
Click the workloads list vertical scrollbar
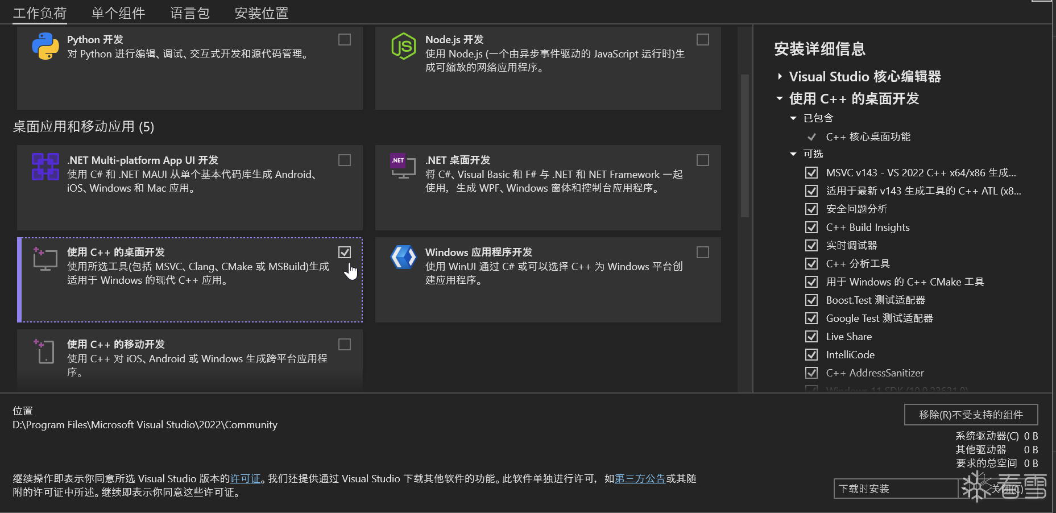pyautogui.click(x=744, y=146)
